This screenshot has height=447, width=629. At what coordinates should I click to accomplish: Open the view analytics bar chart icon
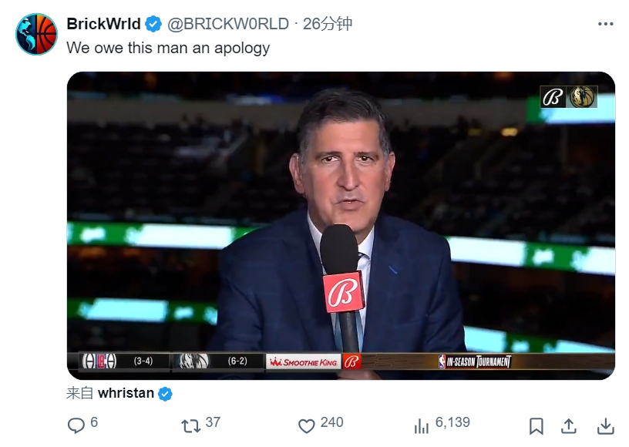click(422, 425)
